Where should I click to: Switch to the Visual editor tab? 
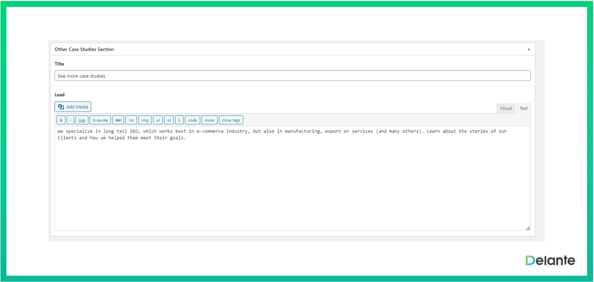(x=506, y=109)
